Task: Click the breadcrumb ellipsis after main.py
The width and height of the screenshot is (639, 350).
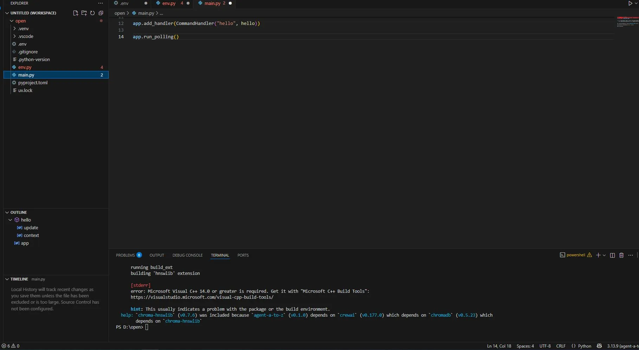Action: pos(161,13)
